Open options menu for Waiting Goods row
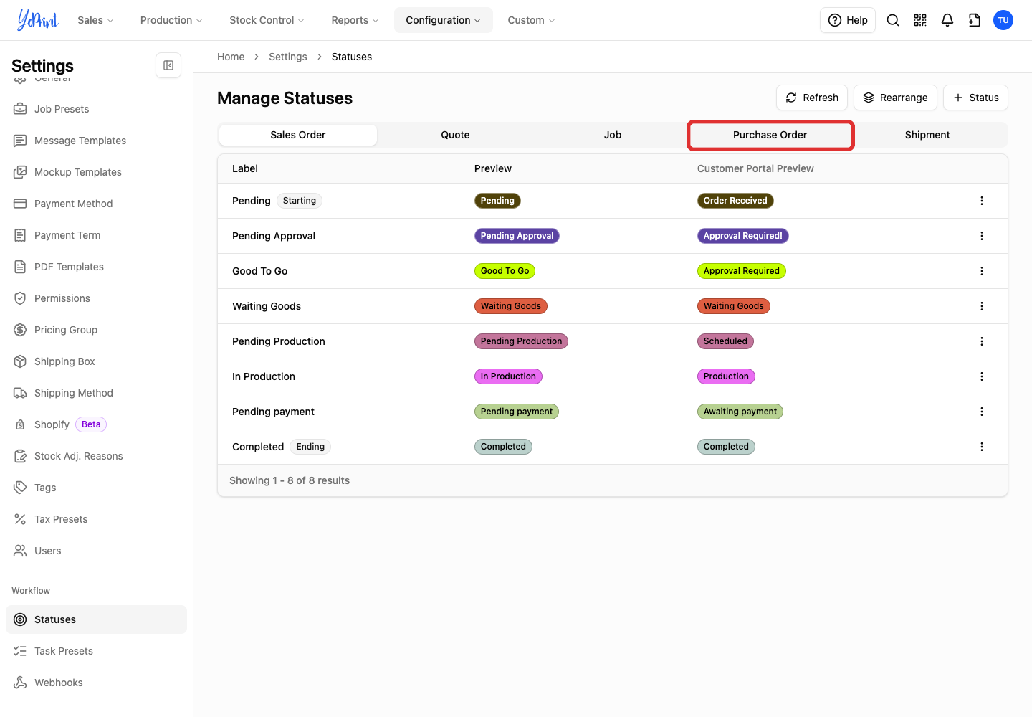Viewport: 1032px width, 717px height. (982, 306)
